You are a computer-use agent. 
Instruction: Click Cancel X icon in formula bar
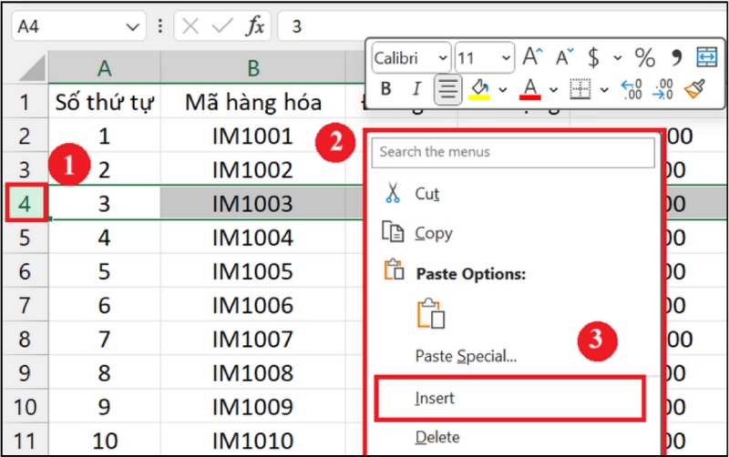190,26
